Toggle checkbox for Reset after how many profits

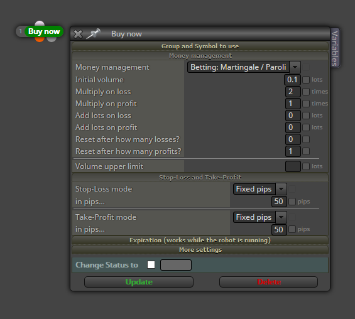[306, 151]
